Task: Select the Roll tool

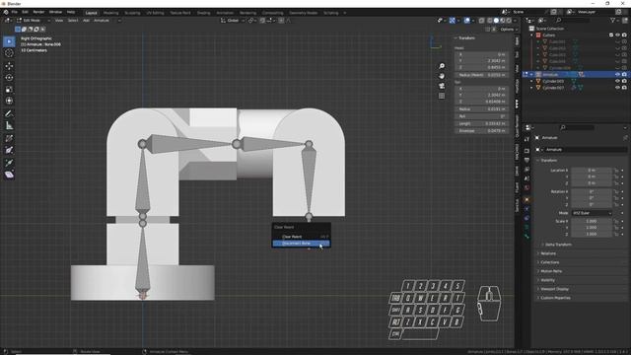Action: coord(9,138)
